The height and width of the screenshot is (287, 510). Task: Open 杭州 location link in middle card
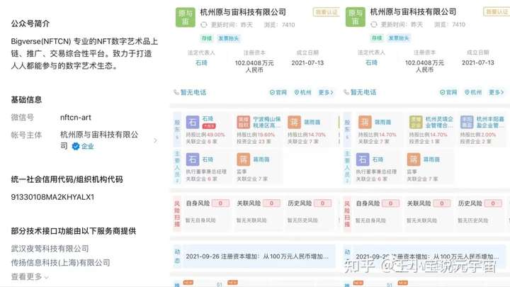pyautogui.click(x=303, y=92)
